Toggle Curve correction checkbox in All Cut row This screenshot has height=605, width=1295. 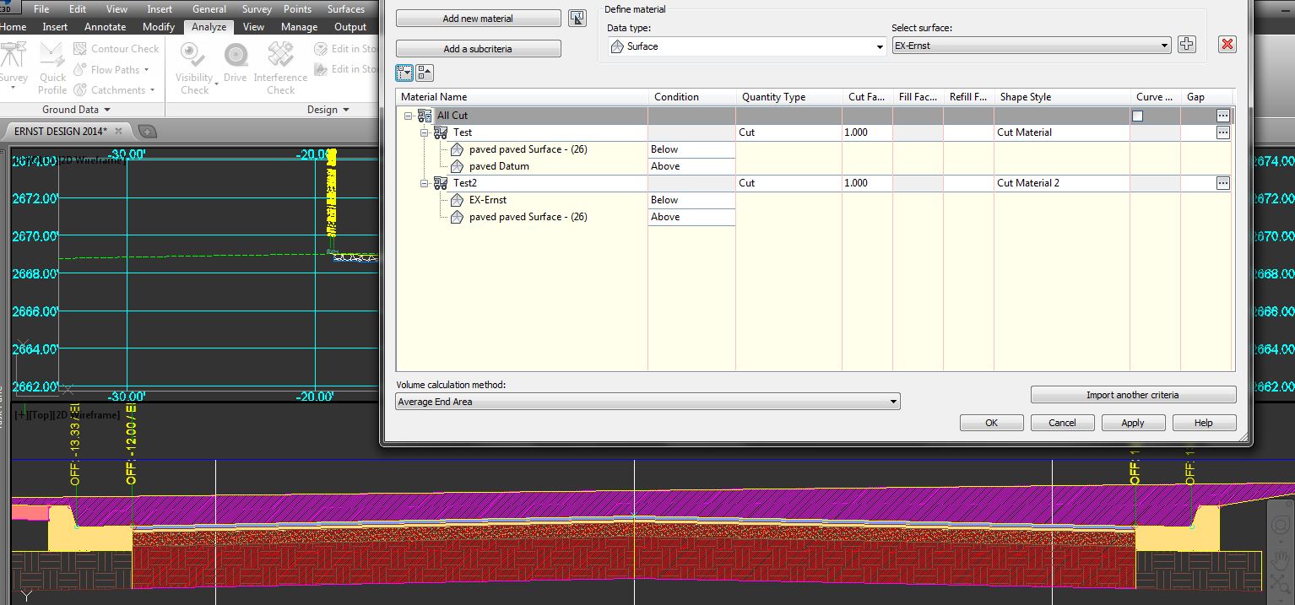pos(1137,116)
